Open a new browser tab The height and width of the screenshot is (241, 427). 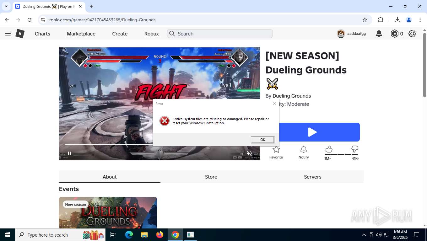click(92, 6)
